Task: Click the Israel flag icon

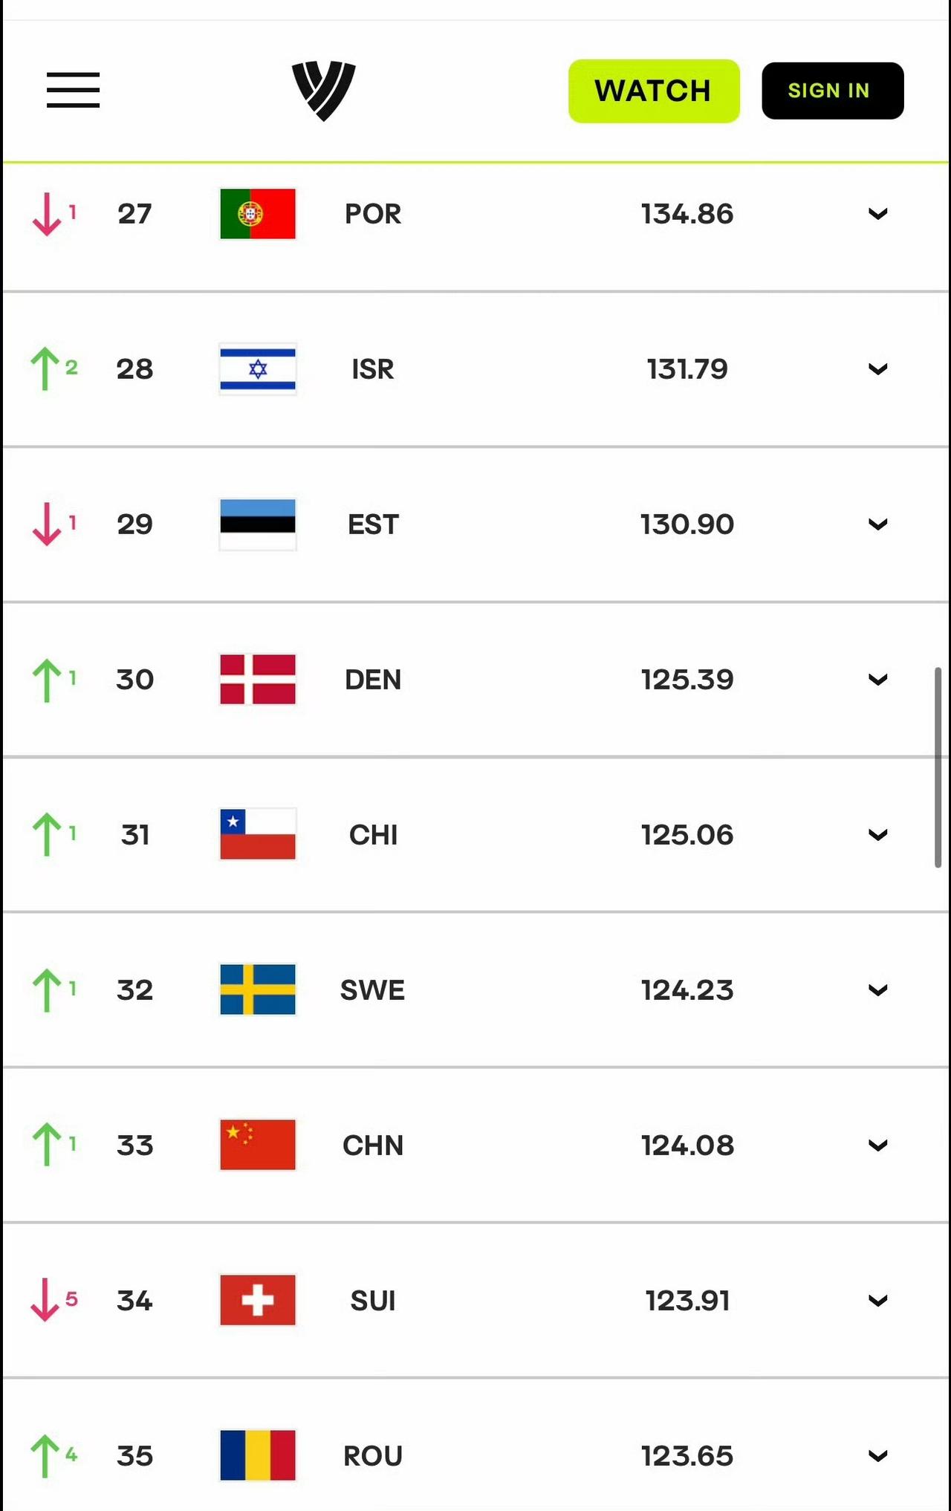Action: coord(258,369)
